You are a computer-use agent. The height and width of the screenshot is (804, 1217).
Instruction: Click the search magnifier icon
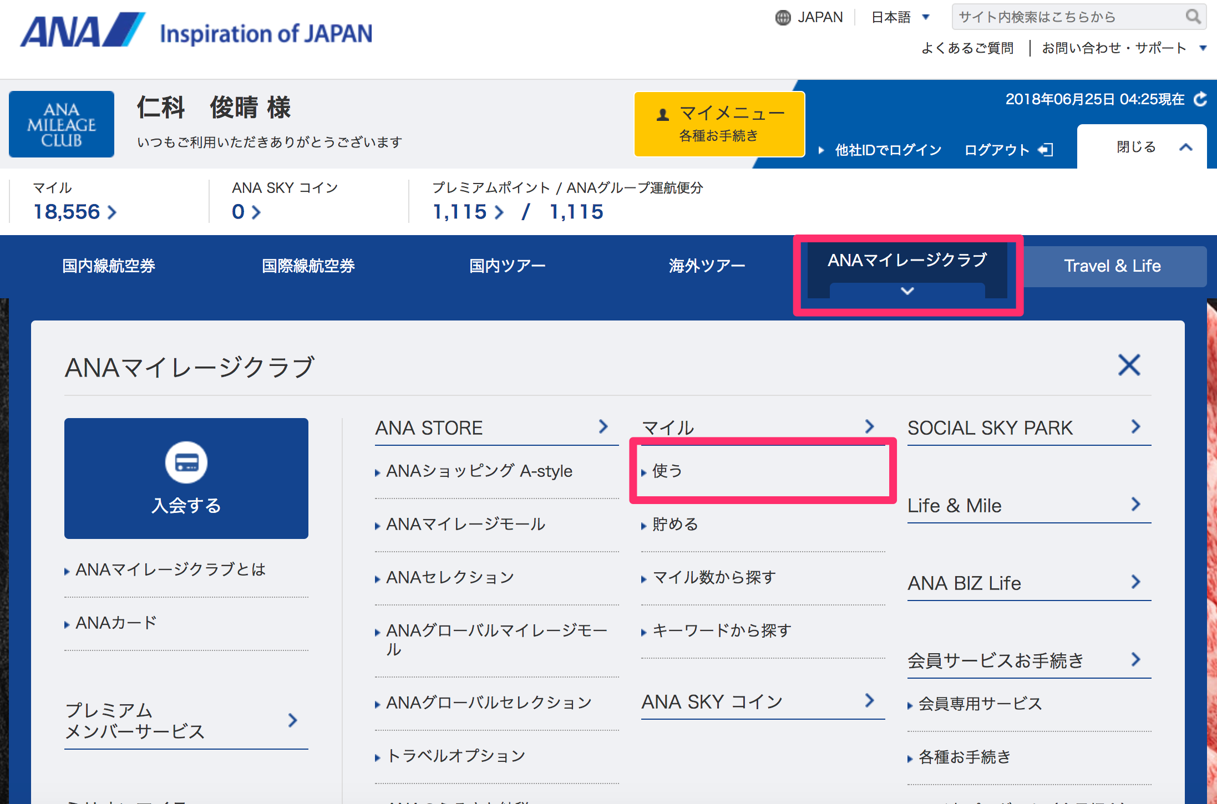point(1193,17)
